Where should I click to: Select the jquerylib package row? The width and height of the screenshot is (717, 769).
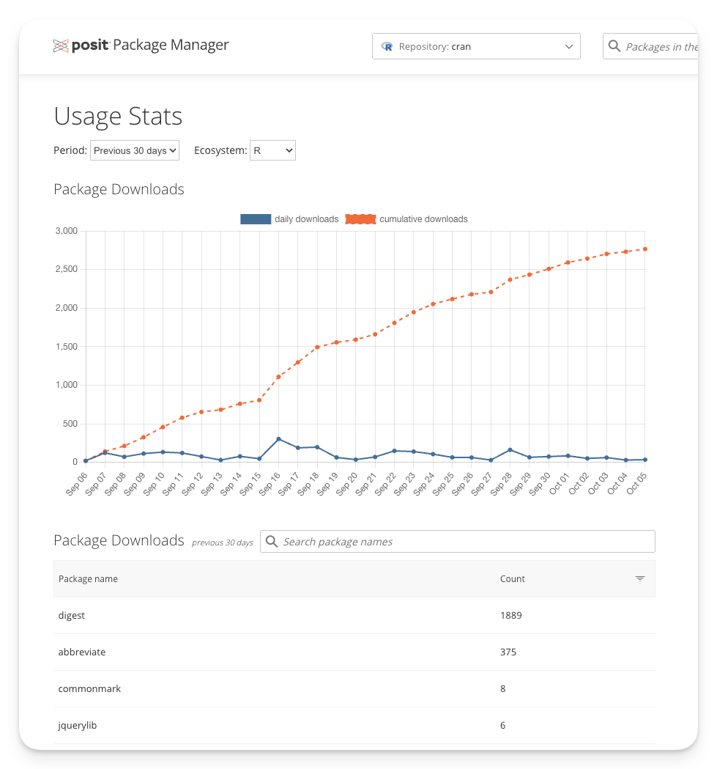click(78, 725)
